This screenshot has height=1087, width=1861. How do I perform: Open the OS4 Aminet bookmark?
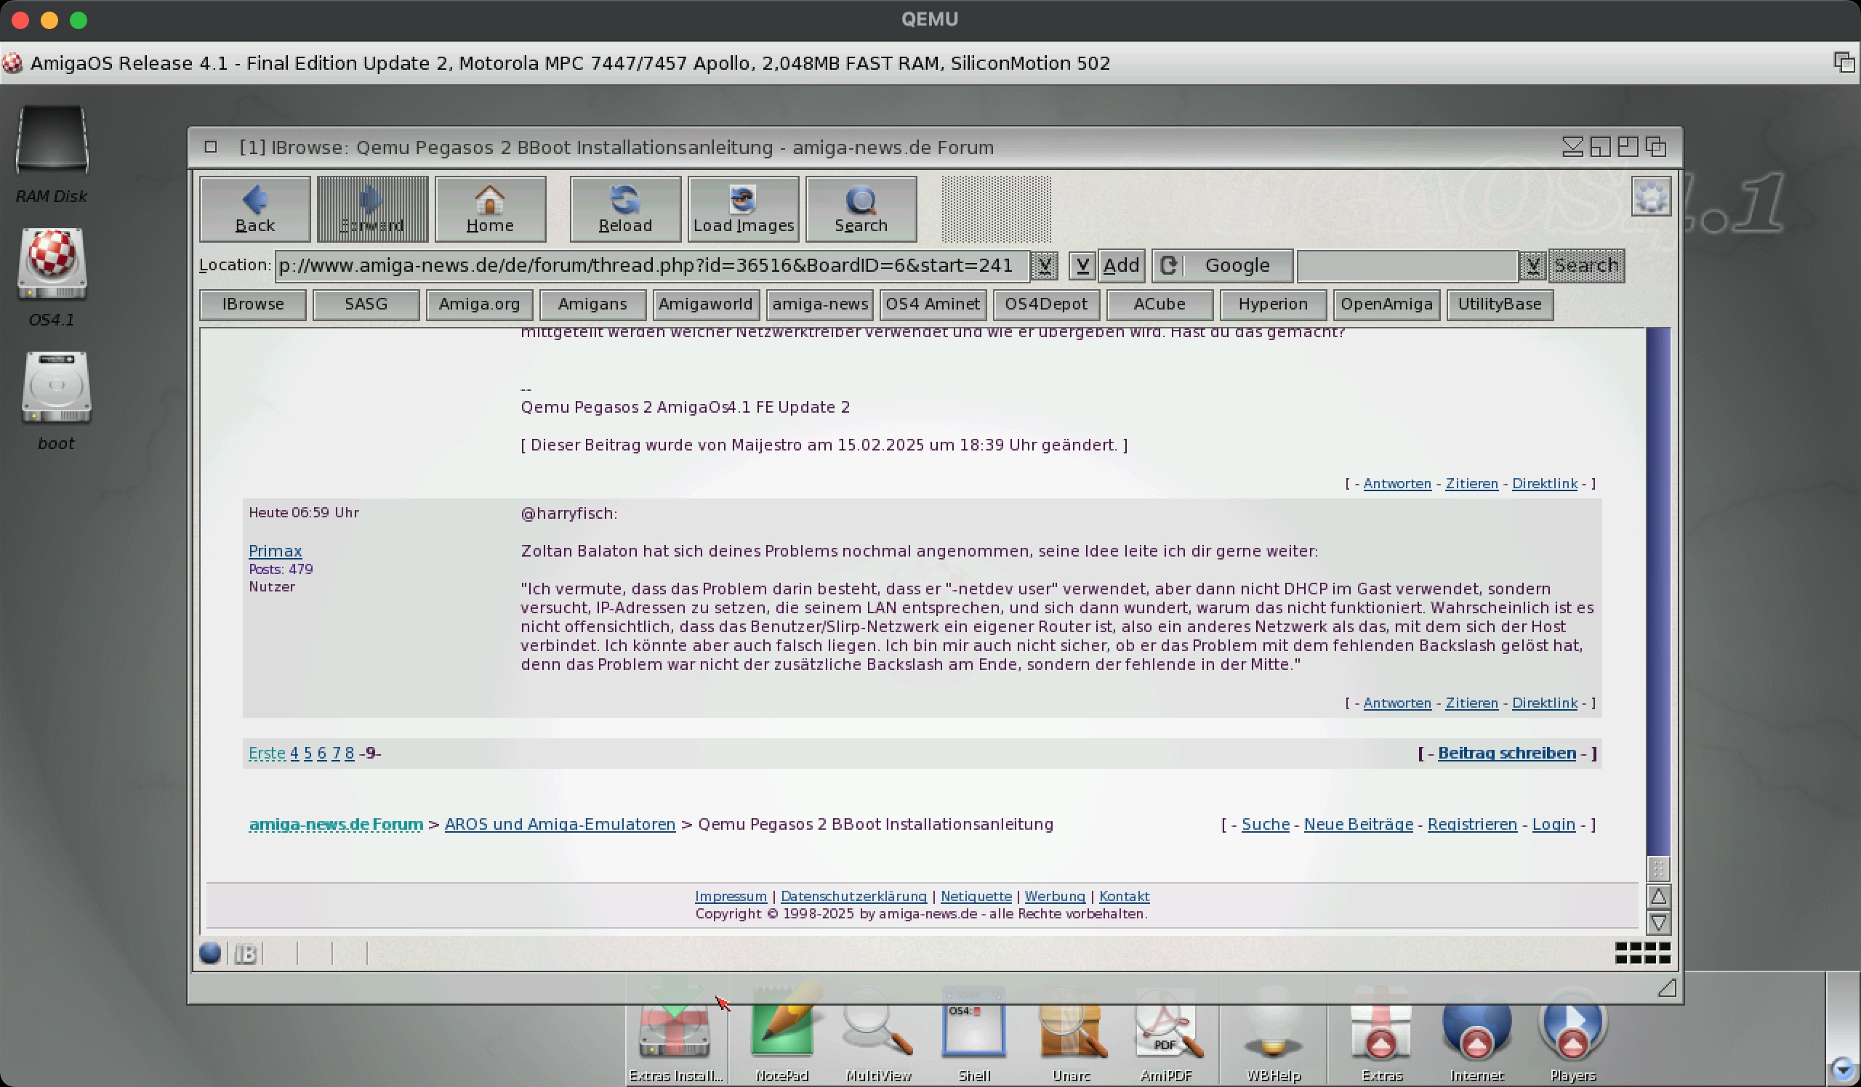933,304
